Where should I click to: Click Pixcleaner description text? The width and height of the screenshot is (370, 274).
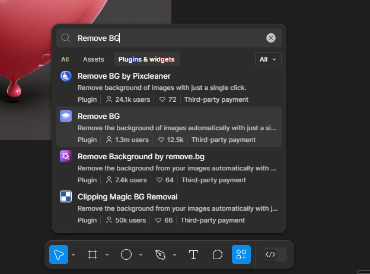[162, 88]
